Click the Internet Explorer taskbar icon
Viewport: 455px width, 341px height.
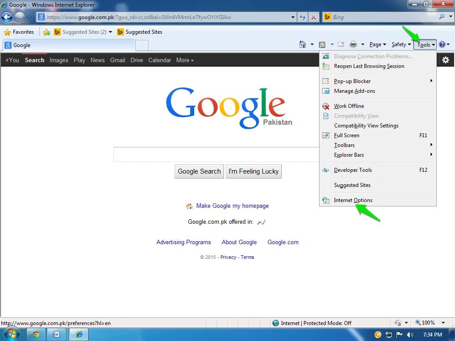79,334
